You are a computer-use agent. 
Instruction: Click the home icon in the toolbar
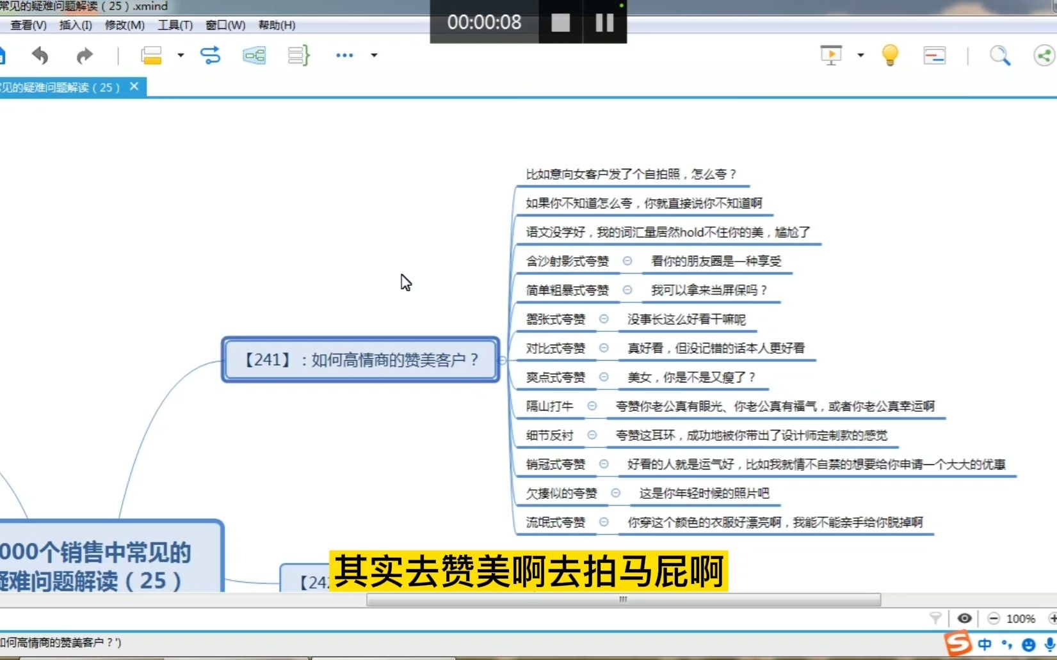[2, 56]
